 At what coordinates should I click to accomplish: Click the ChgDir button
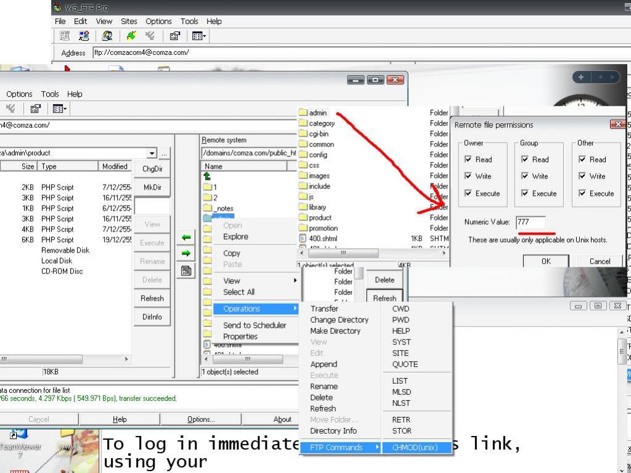click(152, 169)
